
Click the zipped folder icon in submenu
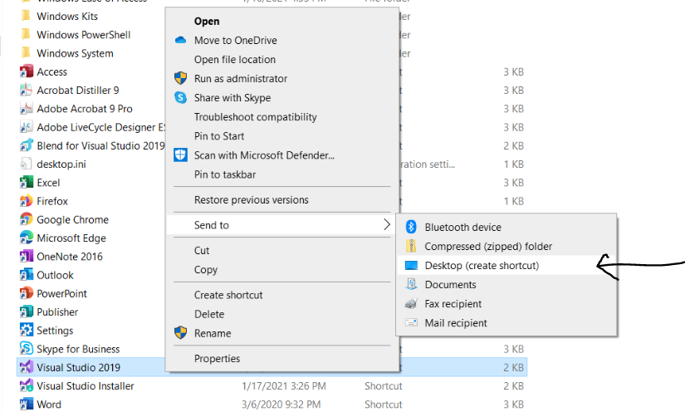pyautogui.click(x=411, y=246)
